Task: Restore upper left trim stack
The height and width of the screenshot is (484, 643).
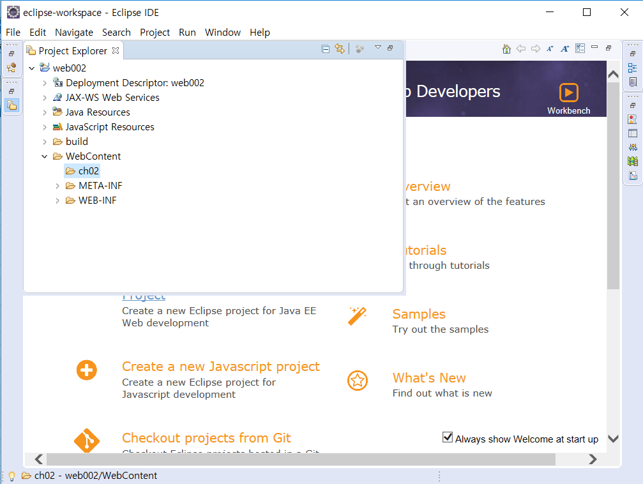Action: coord(11,54)
